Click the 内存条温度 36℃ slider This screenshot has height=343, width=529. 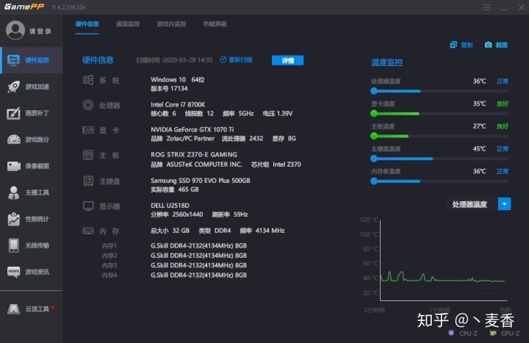439,181
